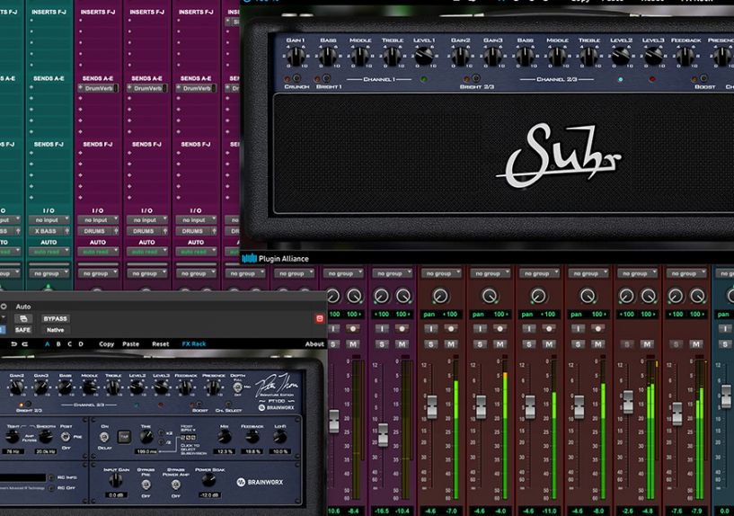This screenshot has width=734, height=516.
Task: Select preset slot D in lower PT100
Action: point(81,344)
